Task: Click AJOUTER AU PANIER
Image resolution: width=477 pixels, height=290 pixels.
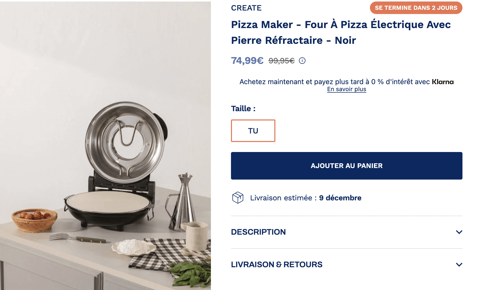Action: point(346,166)
